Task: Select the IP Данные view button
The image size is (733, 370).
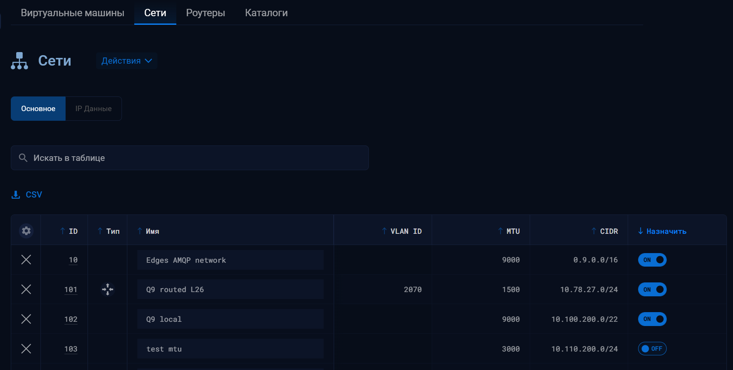Action: pyautogui.click(x=93, y=109)
